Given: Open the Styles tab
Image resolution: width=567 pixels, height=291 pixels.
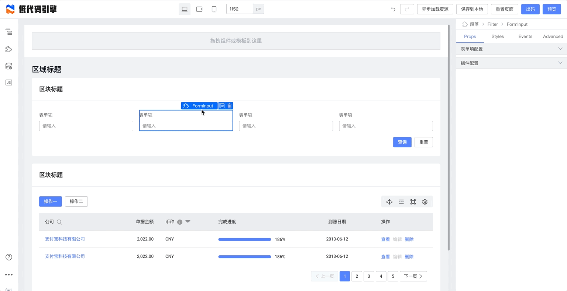Looking at the screenshot, I should coord(498,36).
